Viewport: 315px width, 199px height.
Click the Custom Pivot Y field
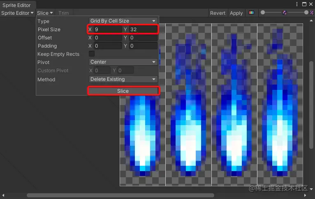[x=125, y=70]
